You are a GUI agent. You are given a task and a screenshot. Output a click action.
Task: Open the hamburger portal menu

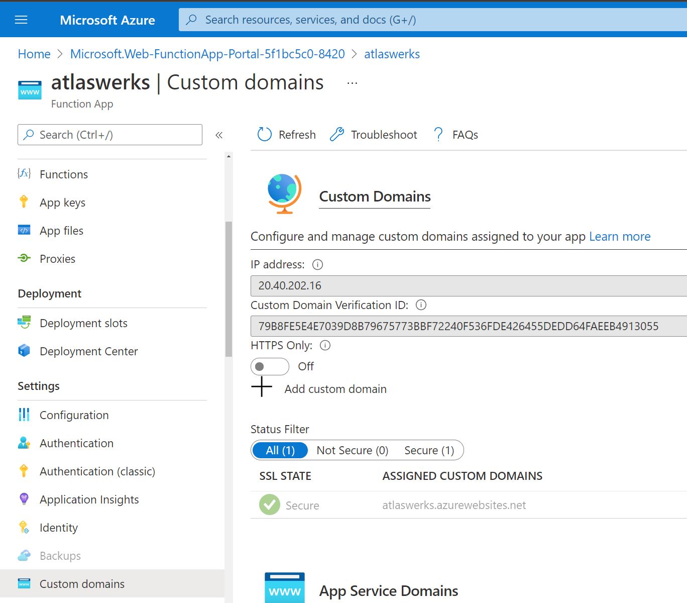21,20
